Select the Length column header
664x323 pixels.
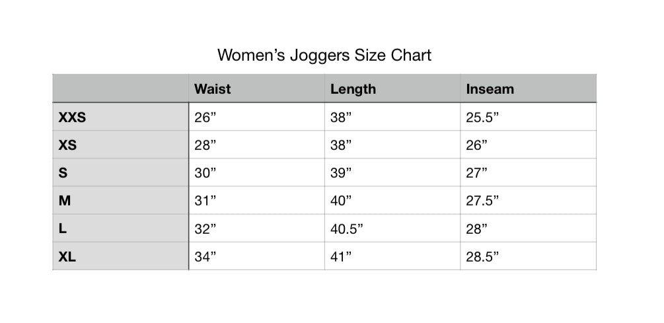[353, 89]
